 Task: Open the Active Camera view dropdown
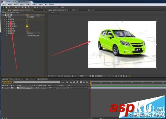point(101,76)
